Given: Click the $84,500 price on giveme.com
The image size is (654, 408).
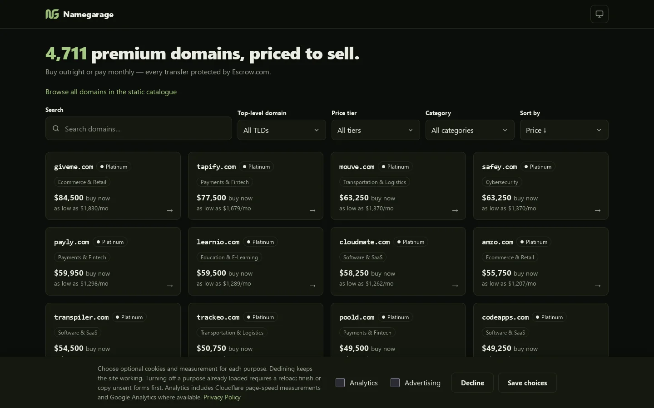Looking at the screenshot, I should tap(69, 198).
